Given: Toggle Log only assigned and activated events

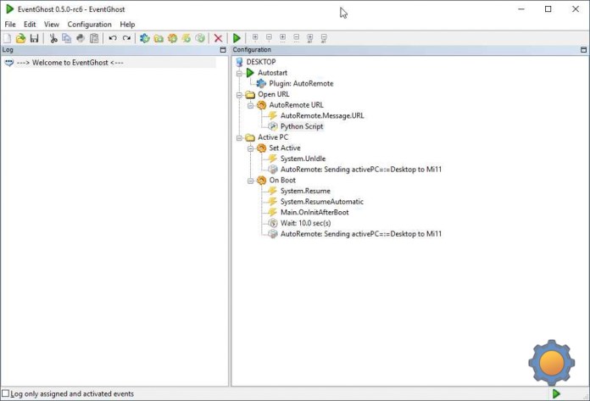Looking at the screenshot, I should click(6, 394).
